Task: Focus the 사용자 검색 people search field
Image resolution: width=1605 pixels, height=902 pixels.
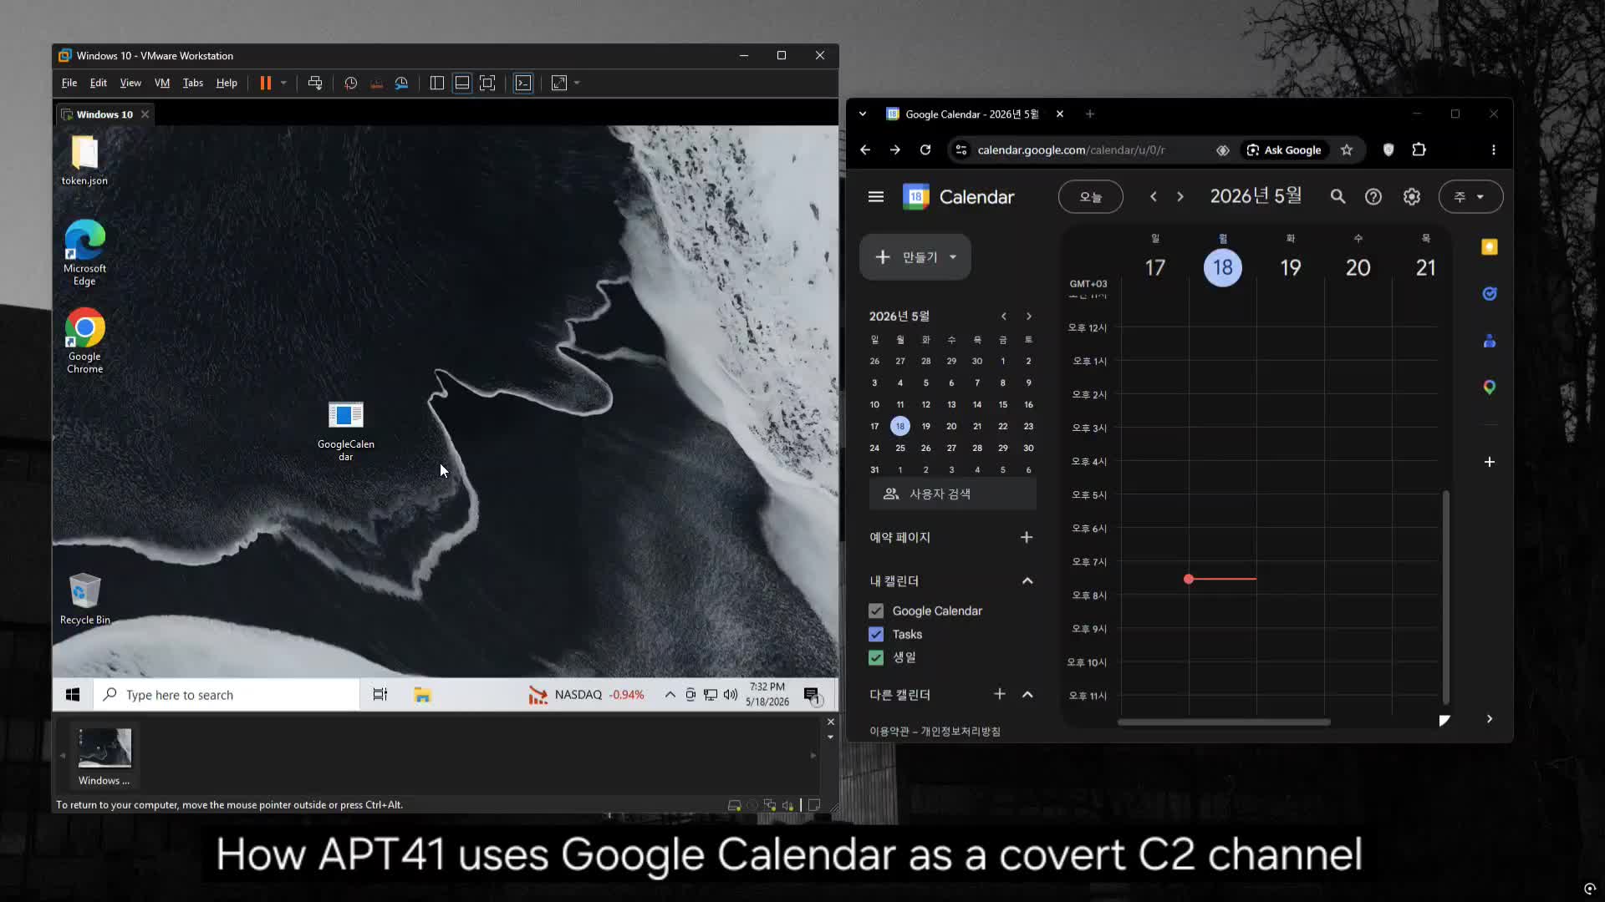Action: [x=953, y=494]
